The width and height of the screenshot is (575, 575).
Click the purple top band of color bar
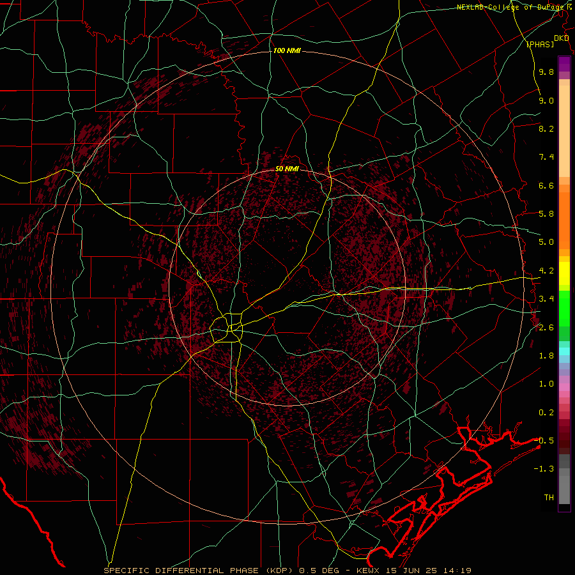tap(564, 64)
